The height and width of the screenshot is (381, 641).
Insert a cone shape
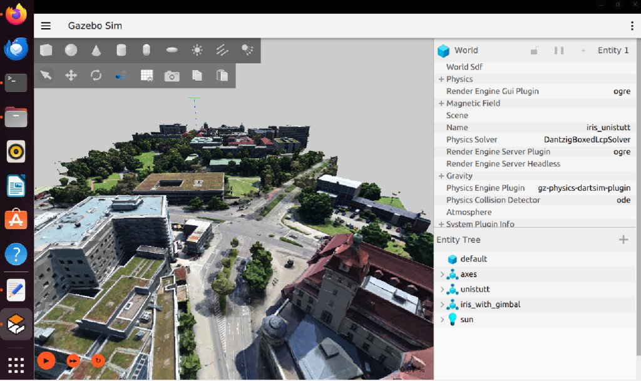(96, 50)
